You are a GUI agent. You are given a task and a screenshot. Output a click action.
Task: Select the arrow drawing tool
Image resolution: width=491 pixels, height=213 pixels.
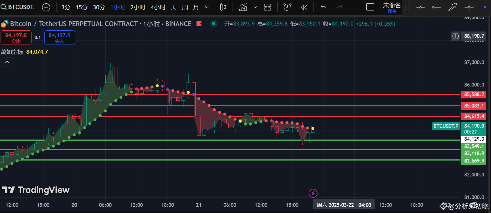pos(453,7)
